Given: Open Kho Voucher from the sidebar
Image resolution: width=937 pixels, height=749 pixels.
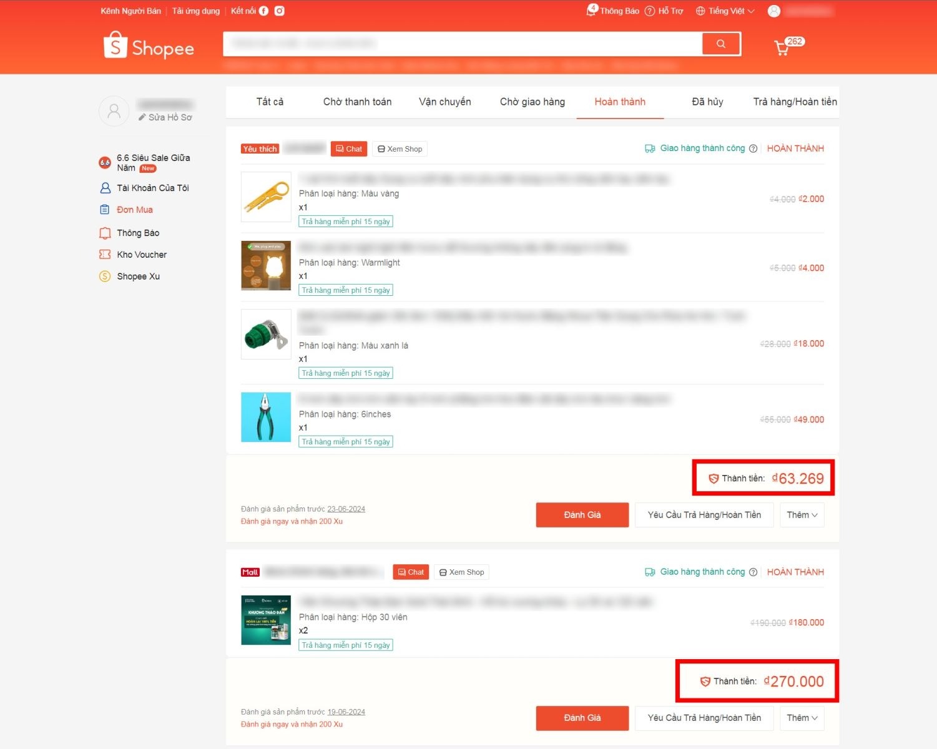Looking at the screenshot, I should point(141,254).
